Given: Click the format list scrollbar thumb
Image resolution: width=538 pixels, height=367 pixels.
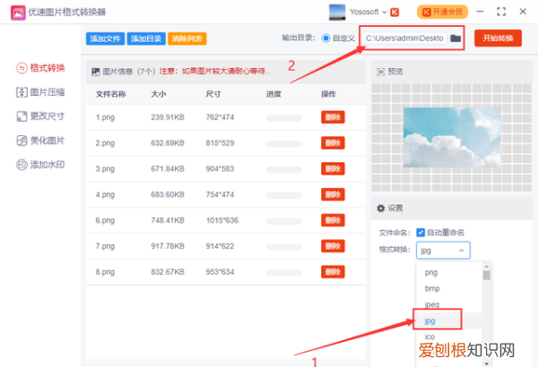Looking at the screenshot, I should pos(486,275).
